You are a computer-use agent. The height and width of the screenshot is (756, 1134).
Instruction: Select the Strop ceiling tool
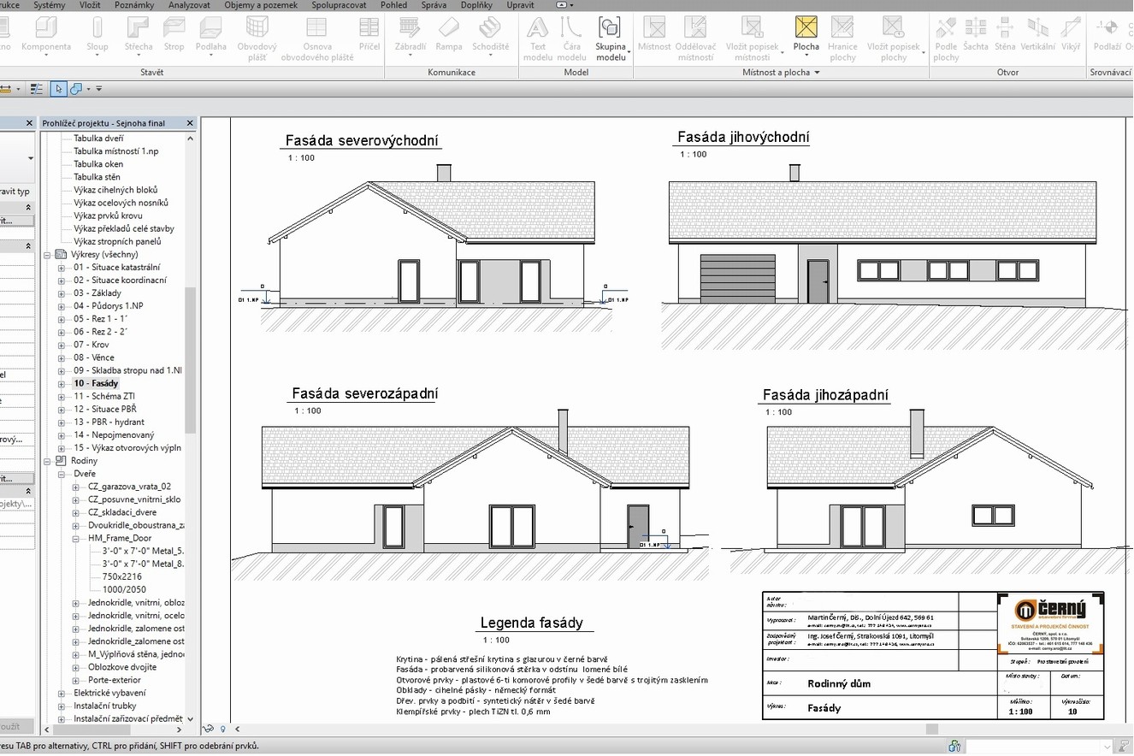174,34
